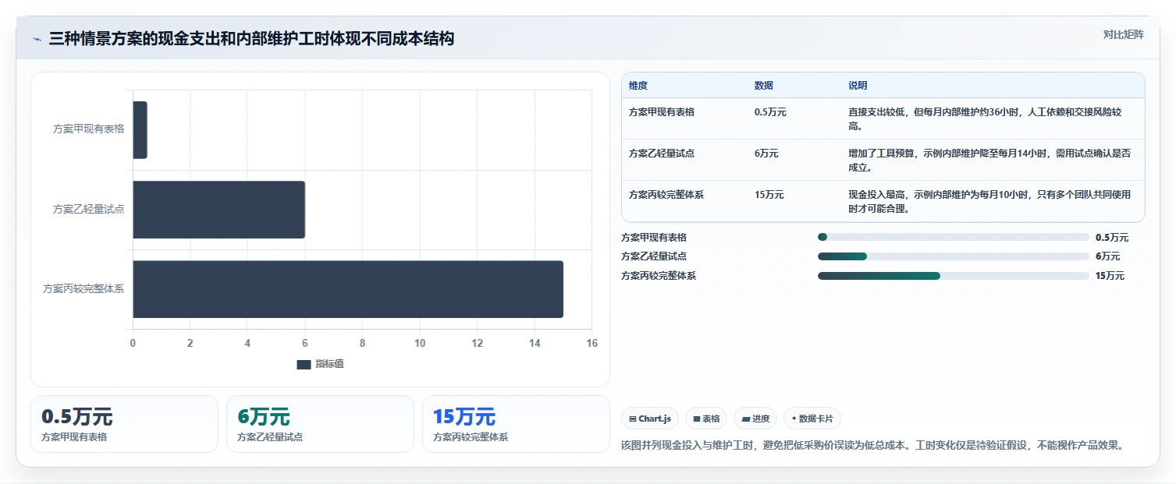Viewport: 1176px width, 484px height.
Task: Select the 方案乙轻量试点 cell in the table
Action: (x=662, y=154)
